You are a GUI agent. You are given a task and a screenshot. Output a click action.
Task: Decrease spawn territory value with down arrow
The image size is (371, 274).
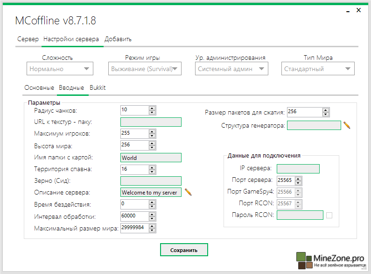click(152, 171)
